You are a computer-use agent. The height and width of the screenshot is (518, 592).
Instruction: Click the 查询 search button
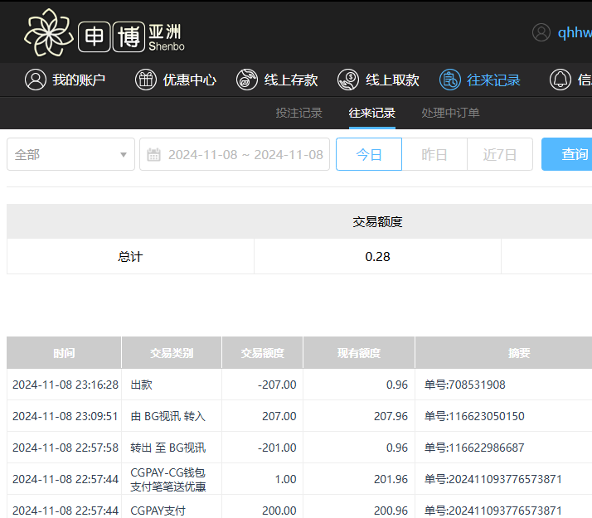click(x=572, y=154)
